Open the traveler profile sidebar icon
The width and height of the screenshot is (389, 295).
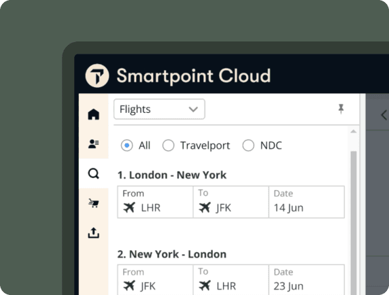click(x=94, y=144)
